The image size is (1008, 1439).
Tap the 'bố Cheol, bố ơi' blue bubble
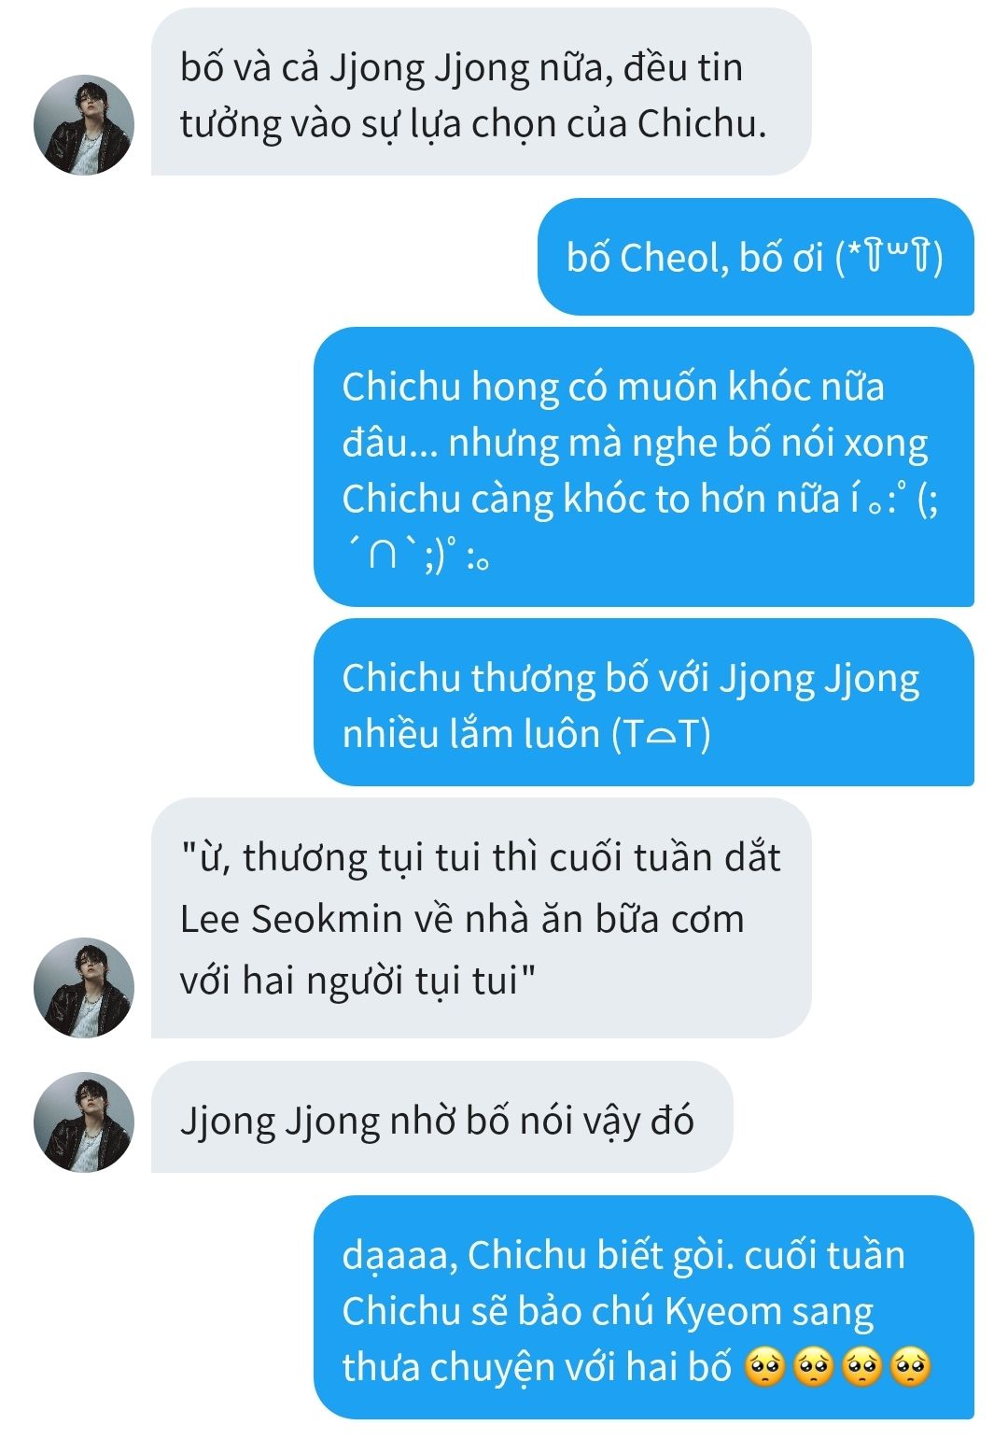click(x=755, y=257)
